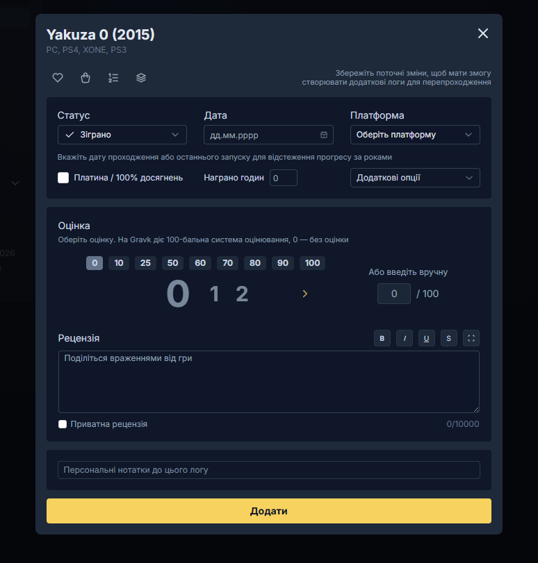
Task: Open the numbered list icon
Action: click(113, 78)
